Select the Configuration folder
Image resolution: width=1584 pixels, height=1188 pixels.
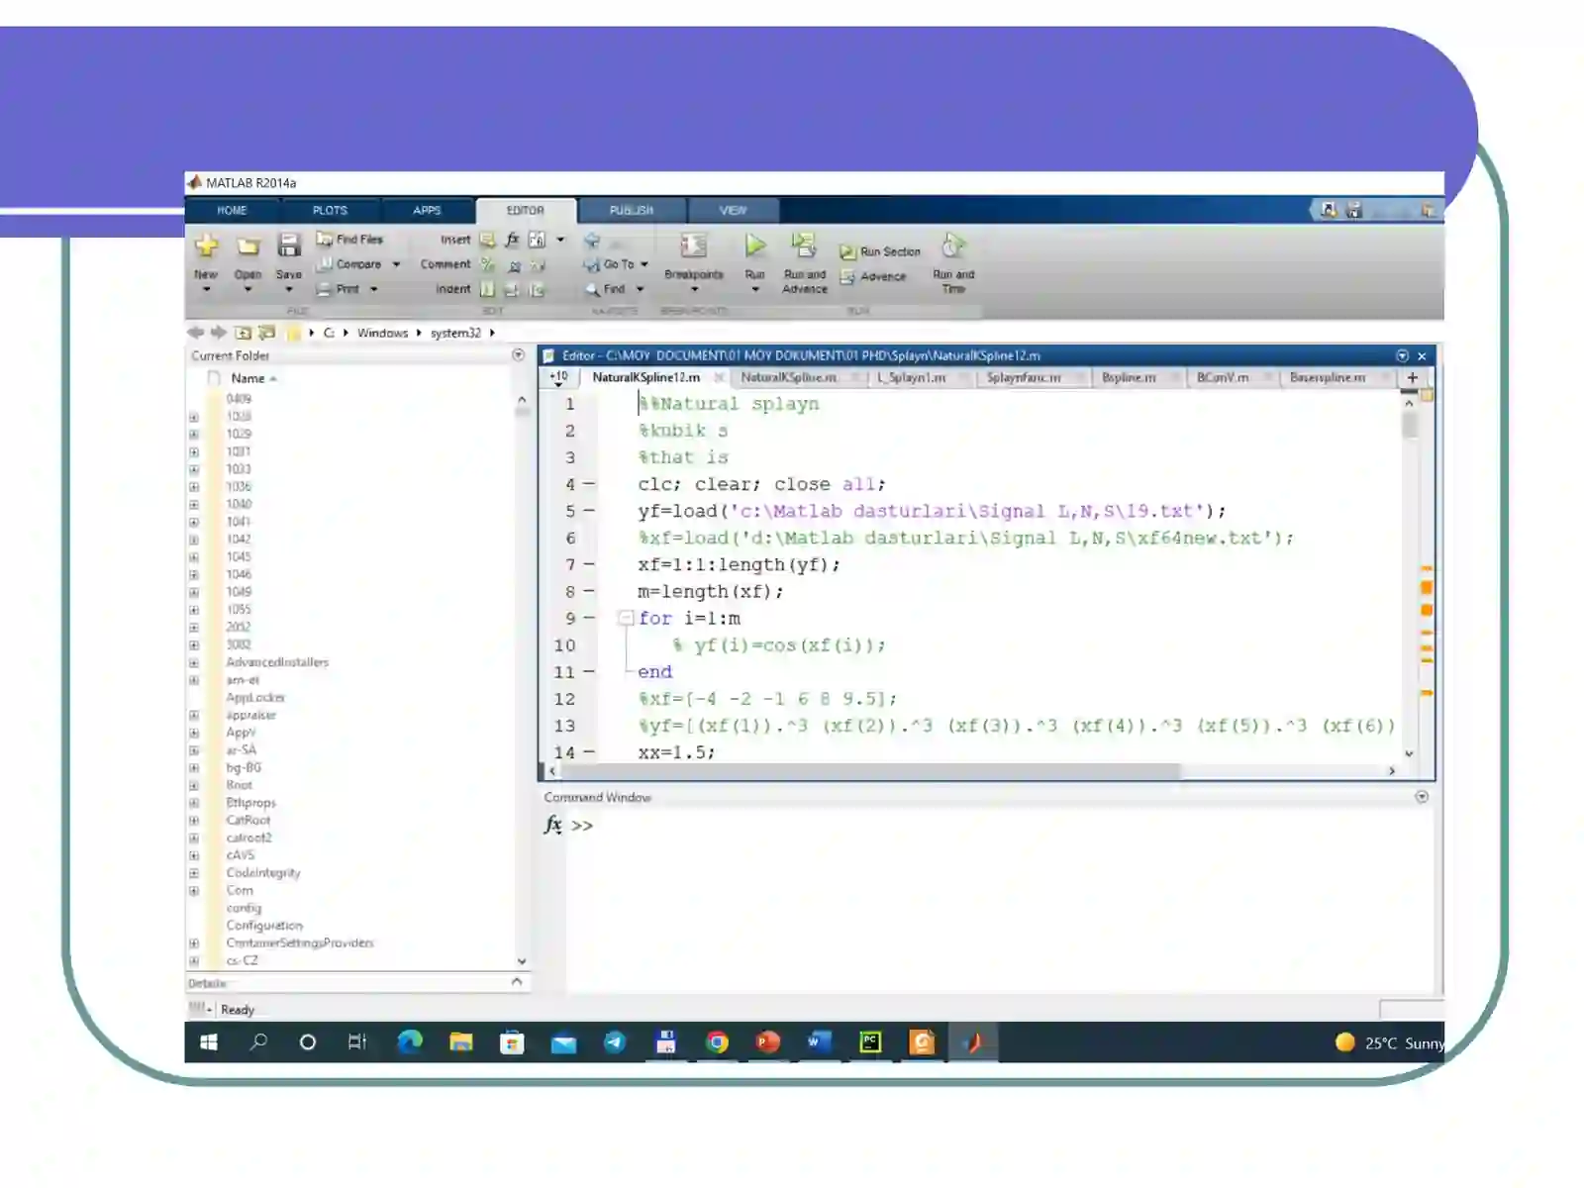coord(264,926)
